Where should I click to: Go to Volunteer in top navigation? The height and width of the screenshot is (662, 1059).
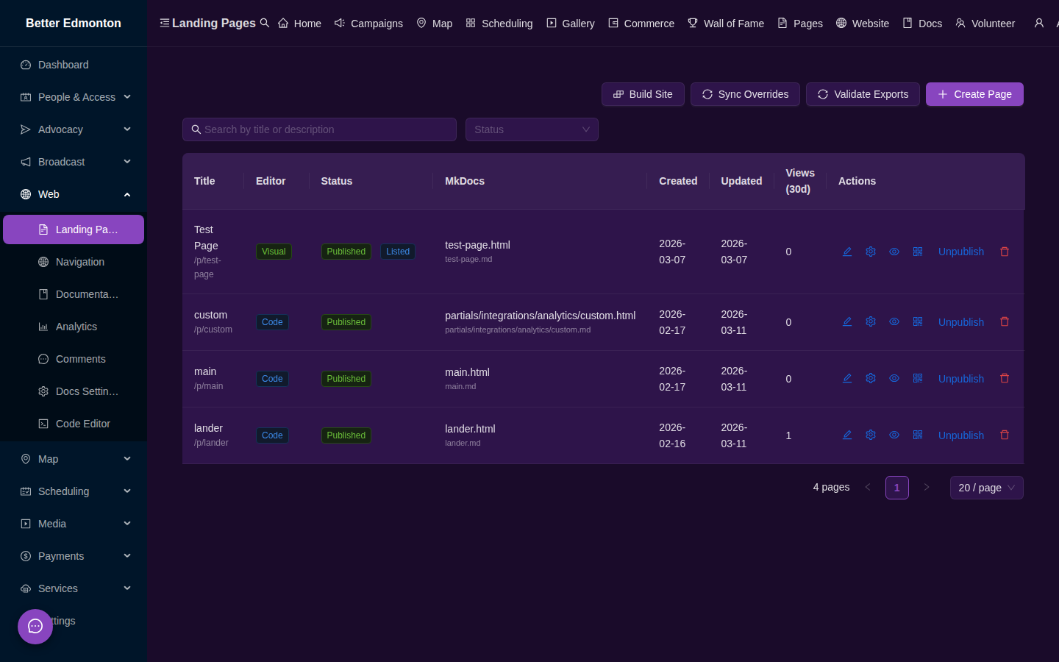[985, 24]
